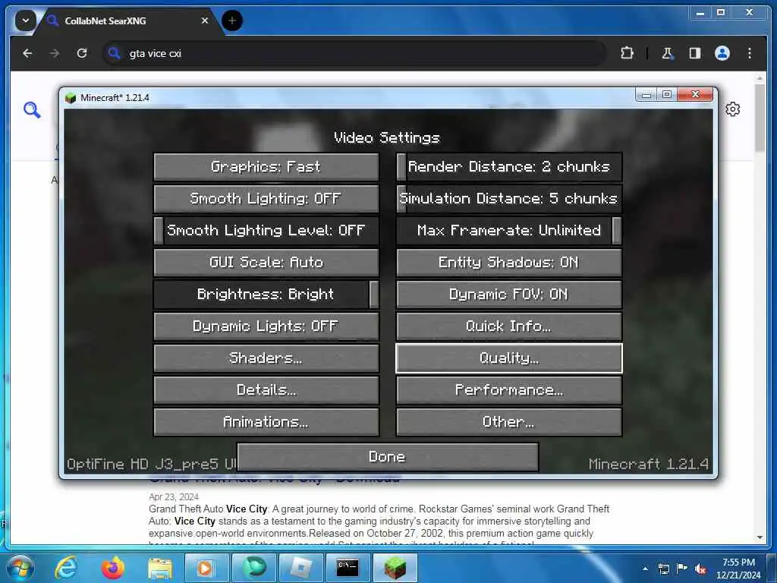
Task: Adjust Max Framerate: Unlimited slider
Action: coord(509,231)
